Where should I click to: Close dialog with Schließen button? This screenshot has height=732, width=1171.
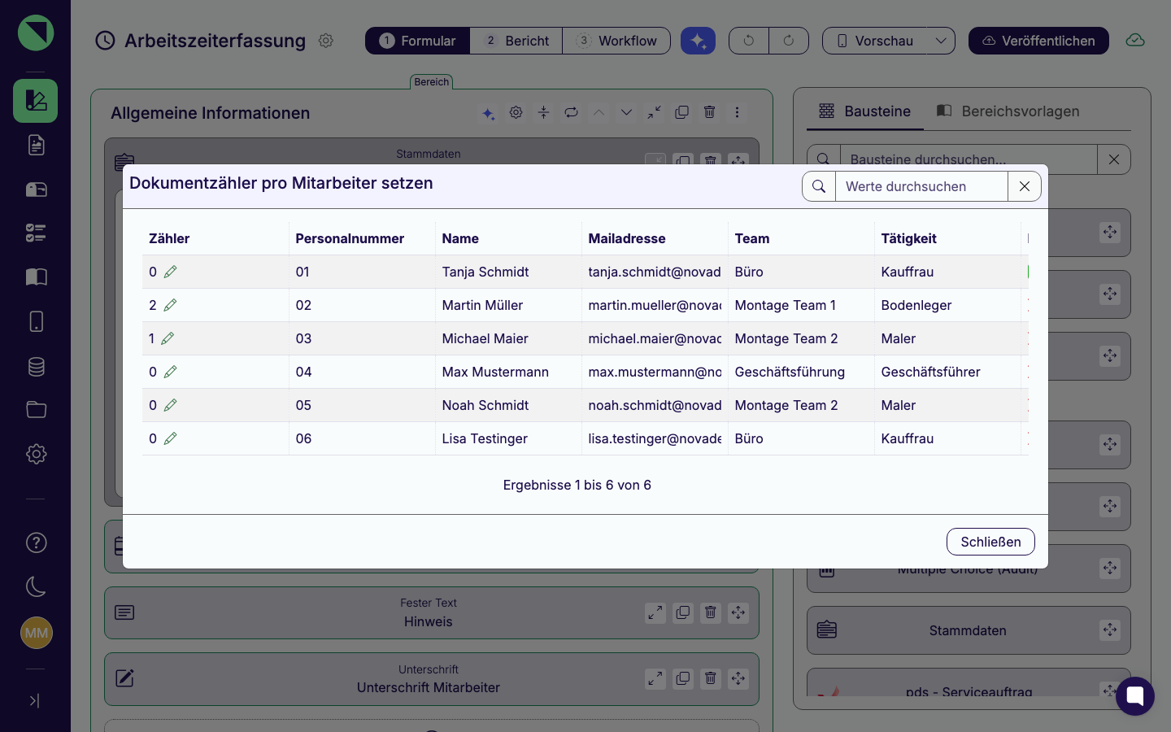click(990, 542)
